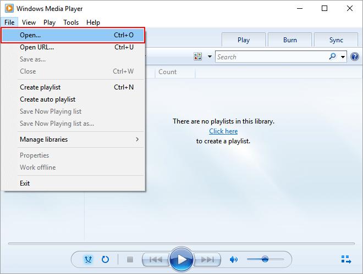Follow the 'Click here' playlist link
This screenshot has height=274, width=363.
(223, 131)
